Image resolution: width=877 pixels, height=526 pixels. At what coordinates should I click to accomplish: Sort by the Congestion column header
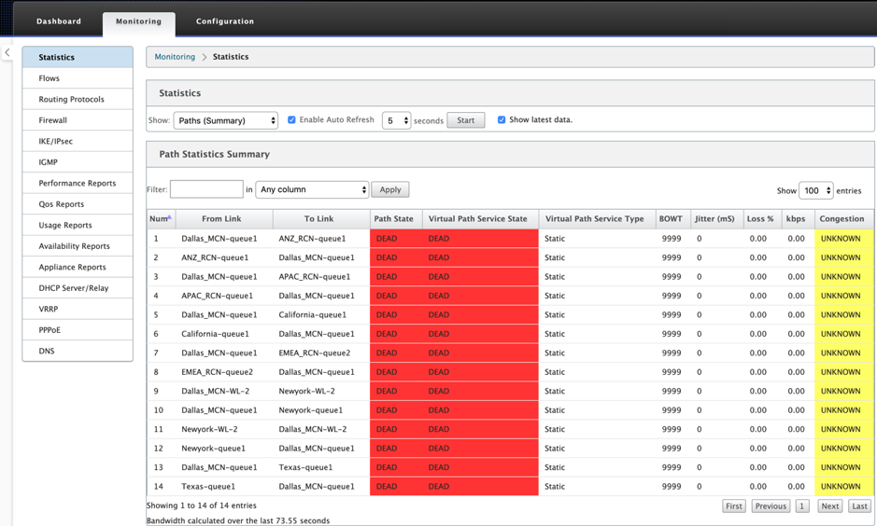[x=842, y=219]
